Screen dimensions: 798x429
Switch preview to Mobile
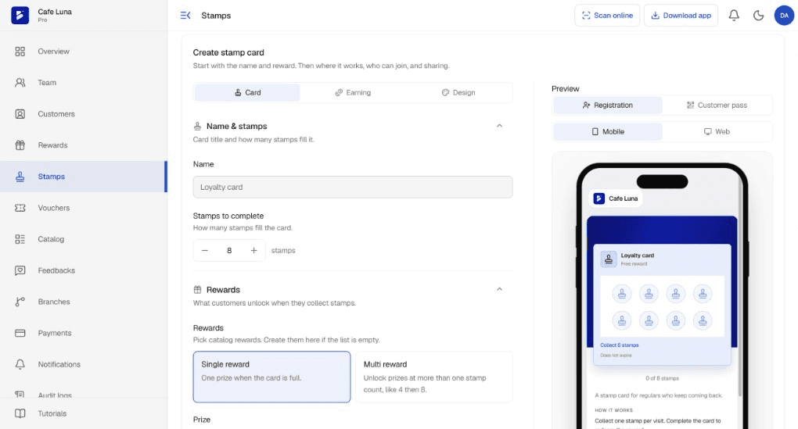tap(608, 131)
